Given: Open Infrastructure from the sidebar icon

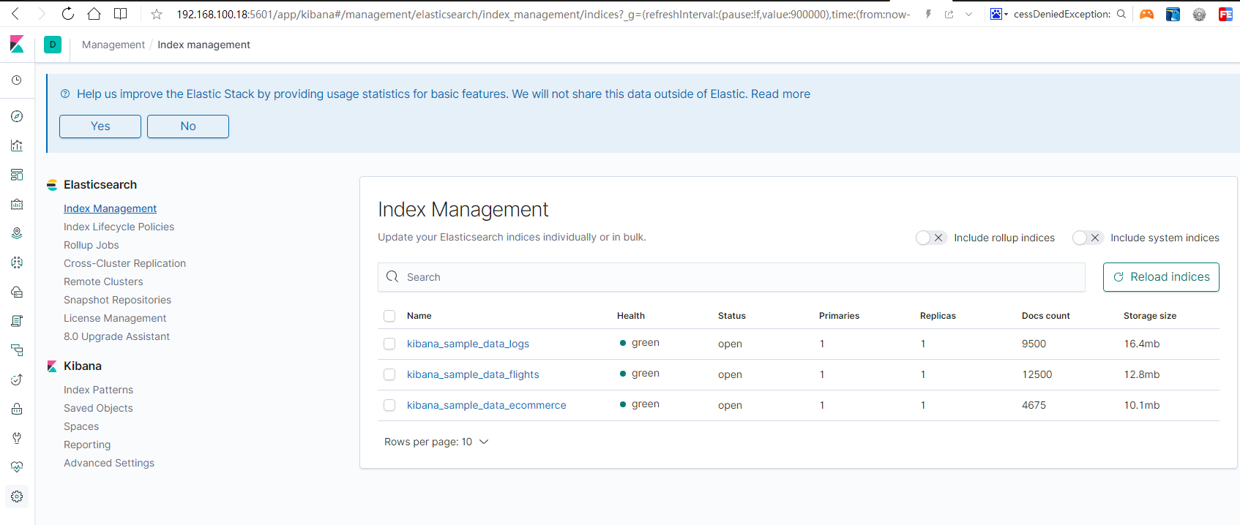Looking at the screenshot, I should point(17,292).
